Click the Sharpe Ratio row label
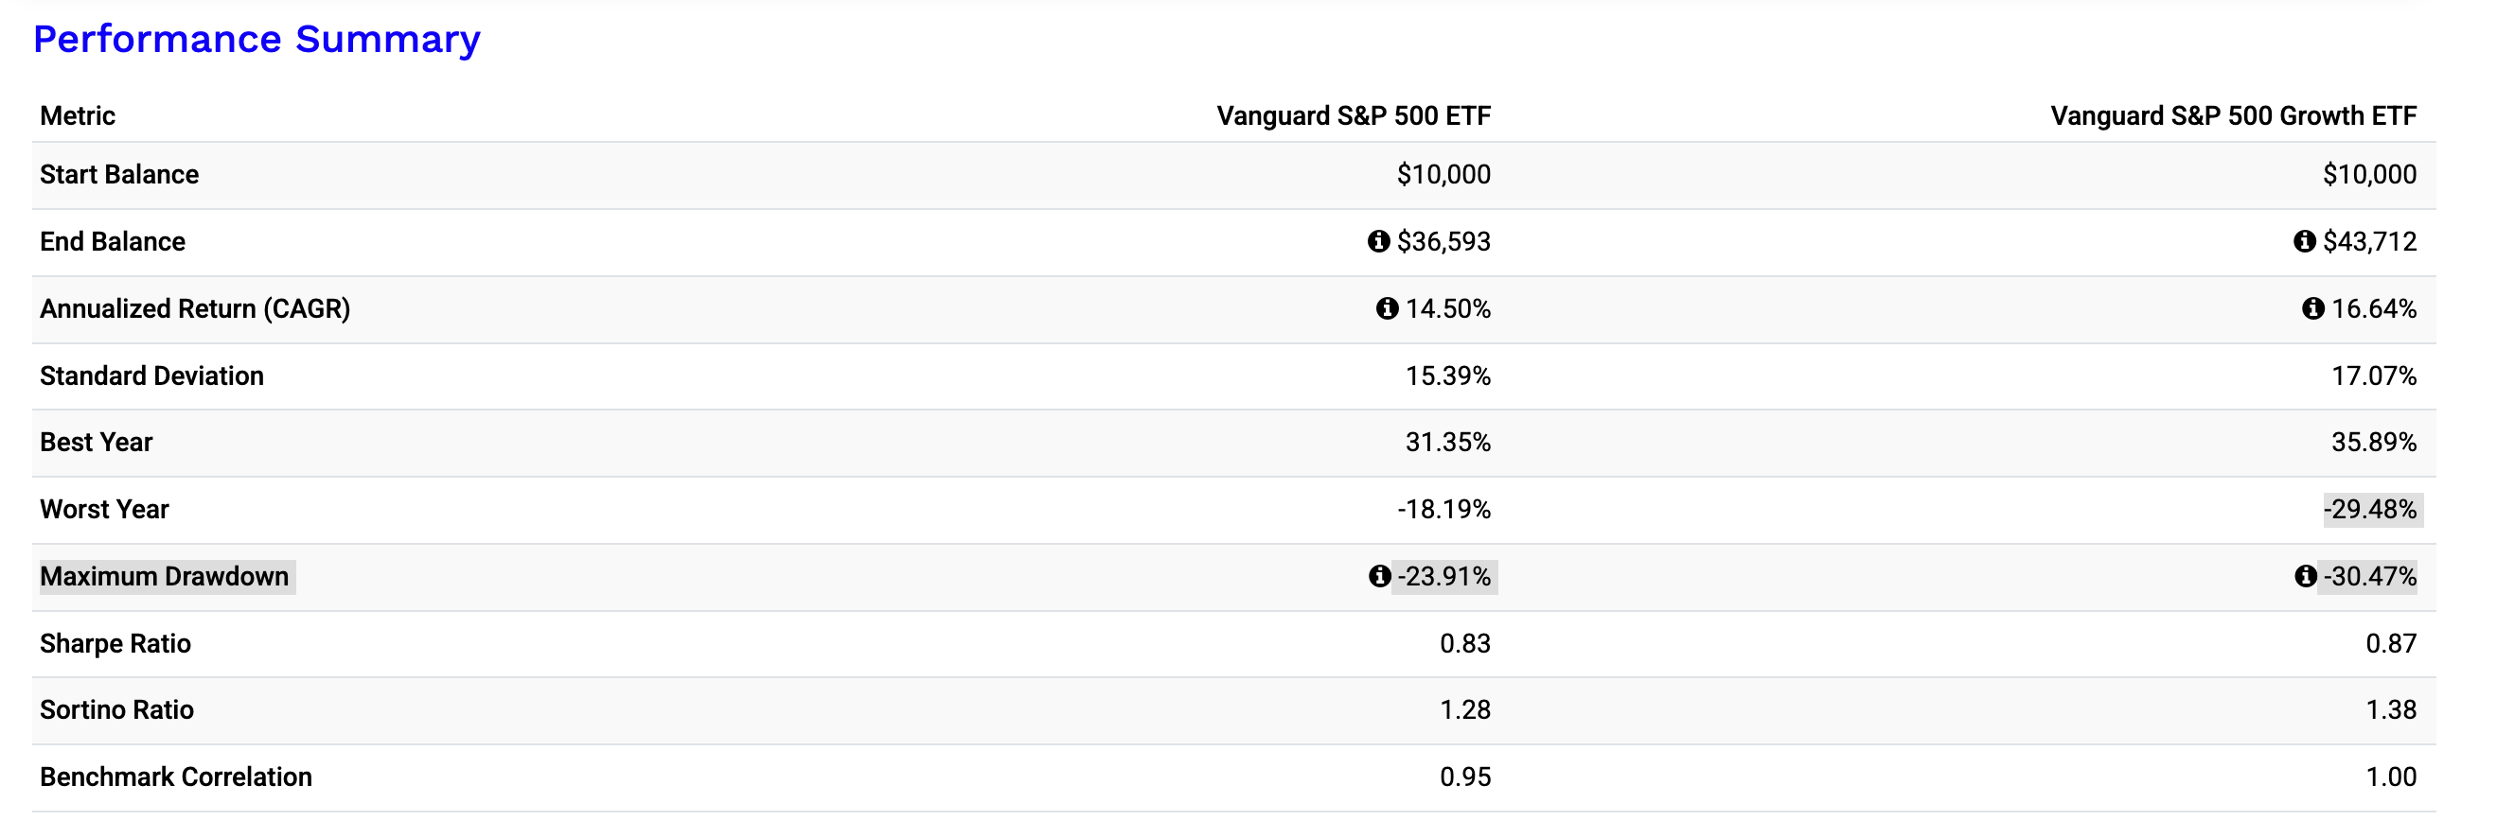2497x838 pixels. (115, 643)
